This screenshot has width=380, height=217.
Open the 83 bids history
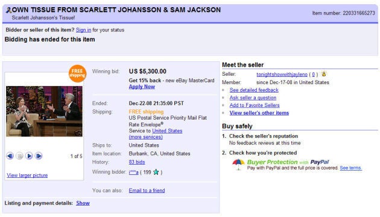tap(137, 162)
